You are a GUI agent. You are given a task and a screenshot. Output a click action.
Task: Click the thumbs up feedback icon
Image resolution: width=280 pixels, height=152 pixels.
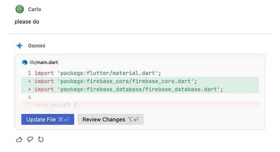19,139
